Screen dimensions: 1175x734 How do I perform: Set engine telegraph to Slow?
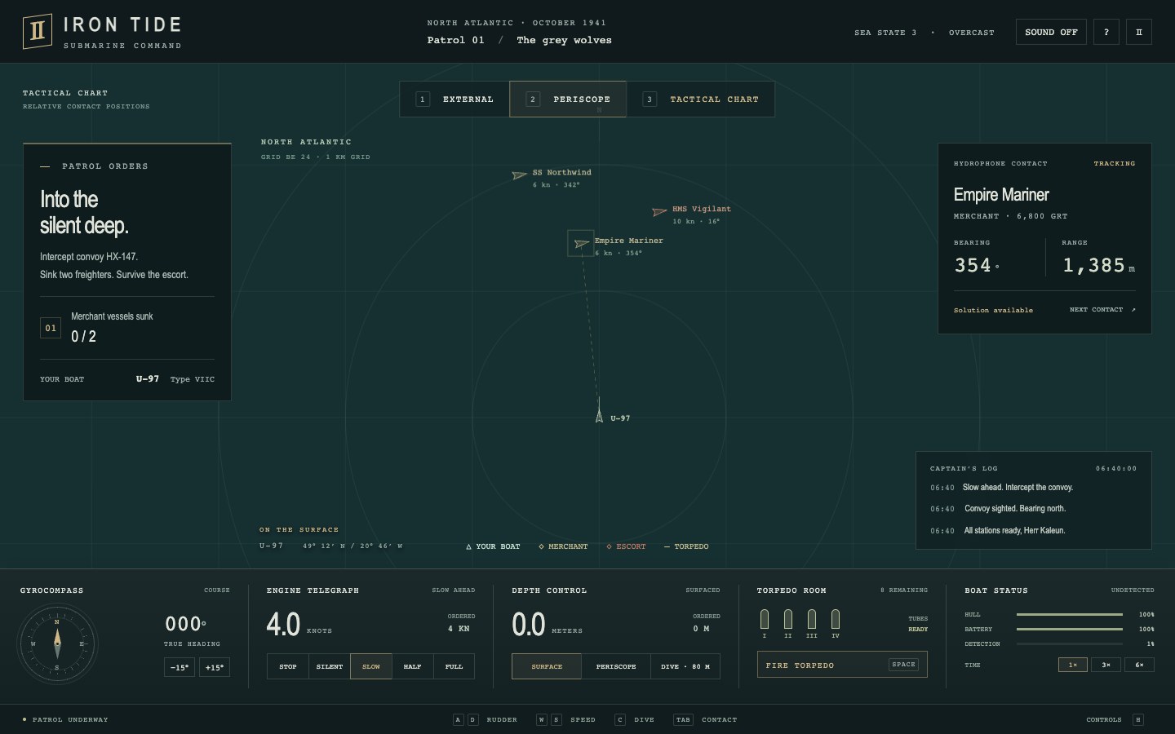pos(371,666)
